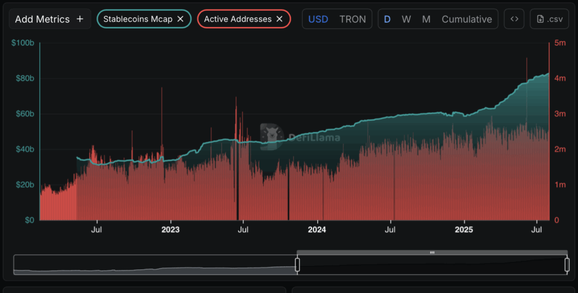578x293 pixels.
Task: Click $80b label on left axis
Action: (x=25, y=78)
